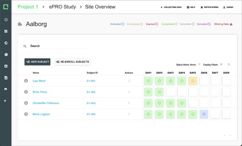Click the Excluded status legend

pos(204,24)
